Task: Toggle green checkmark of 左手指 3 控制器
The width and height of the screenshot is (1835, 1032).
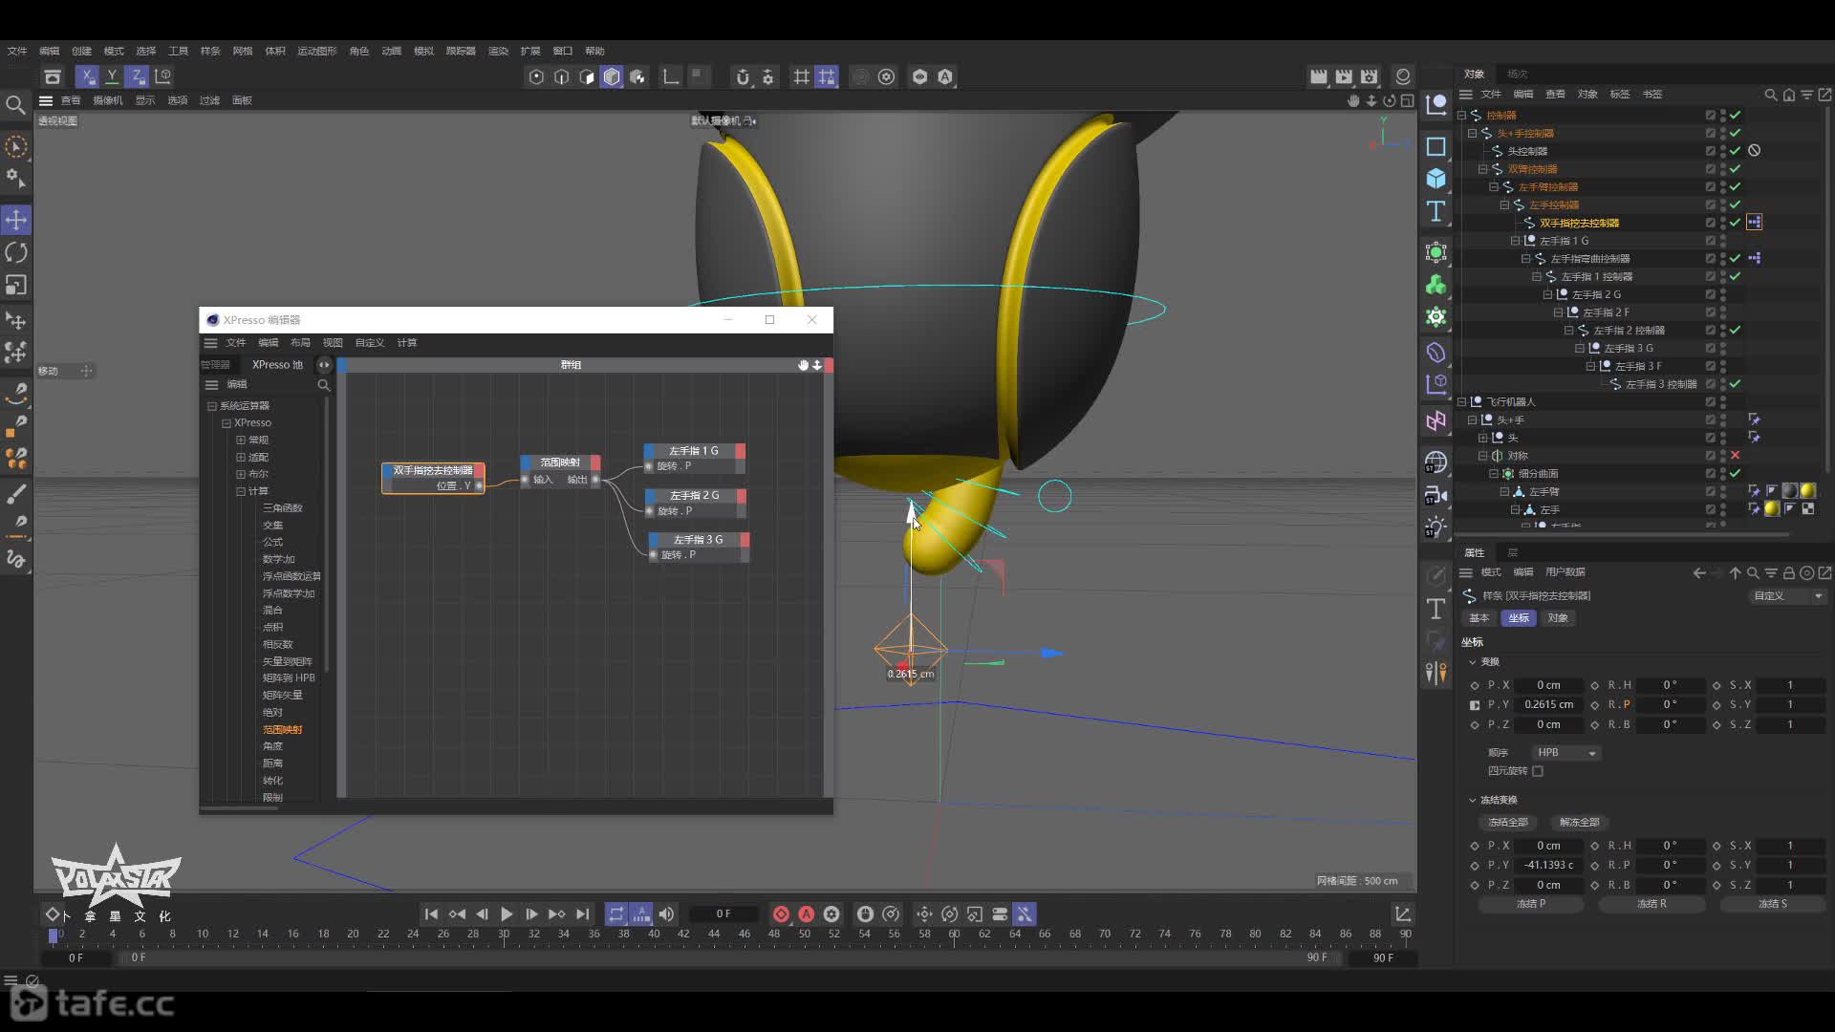Action: point(1735,384)
